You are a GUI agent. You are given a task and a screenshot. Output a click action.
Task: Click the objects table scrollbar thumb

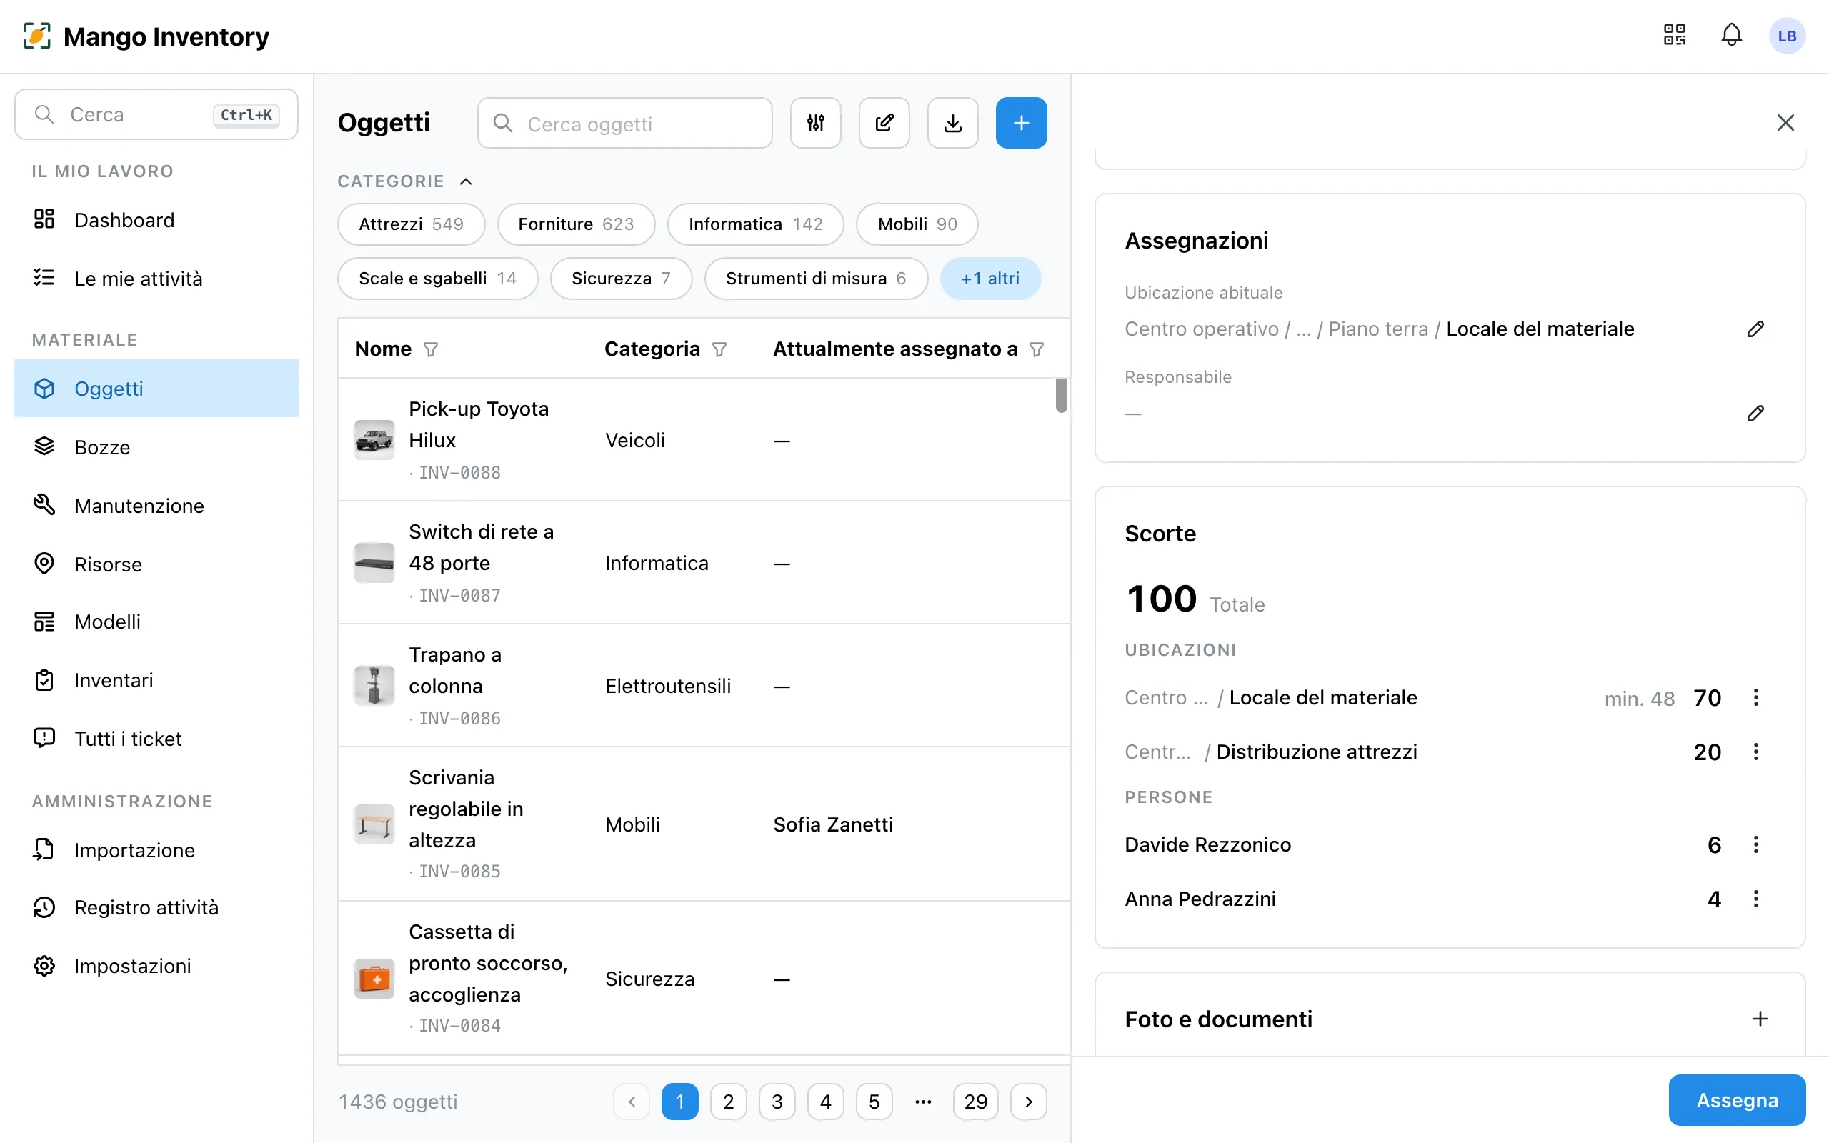click(x=1061, y=395)
